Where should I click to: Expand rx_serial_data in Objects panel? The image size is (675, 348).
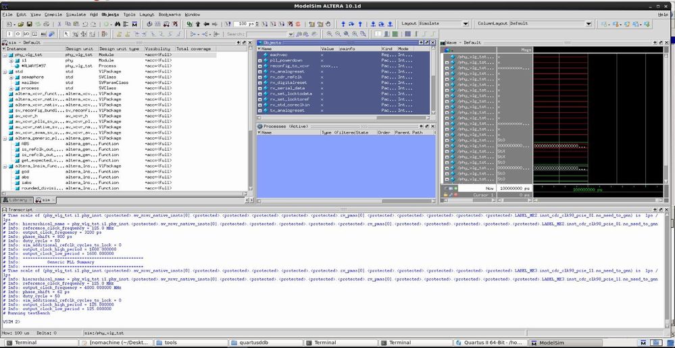(x=260, y=89)
